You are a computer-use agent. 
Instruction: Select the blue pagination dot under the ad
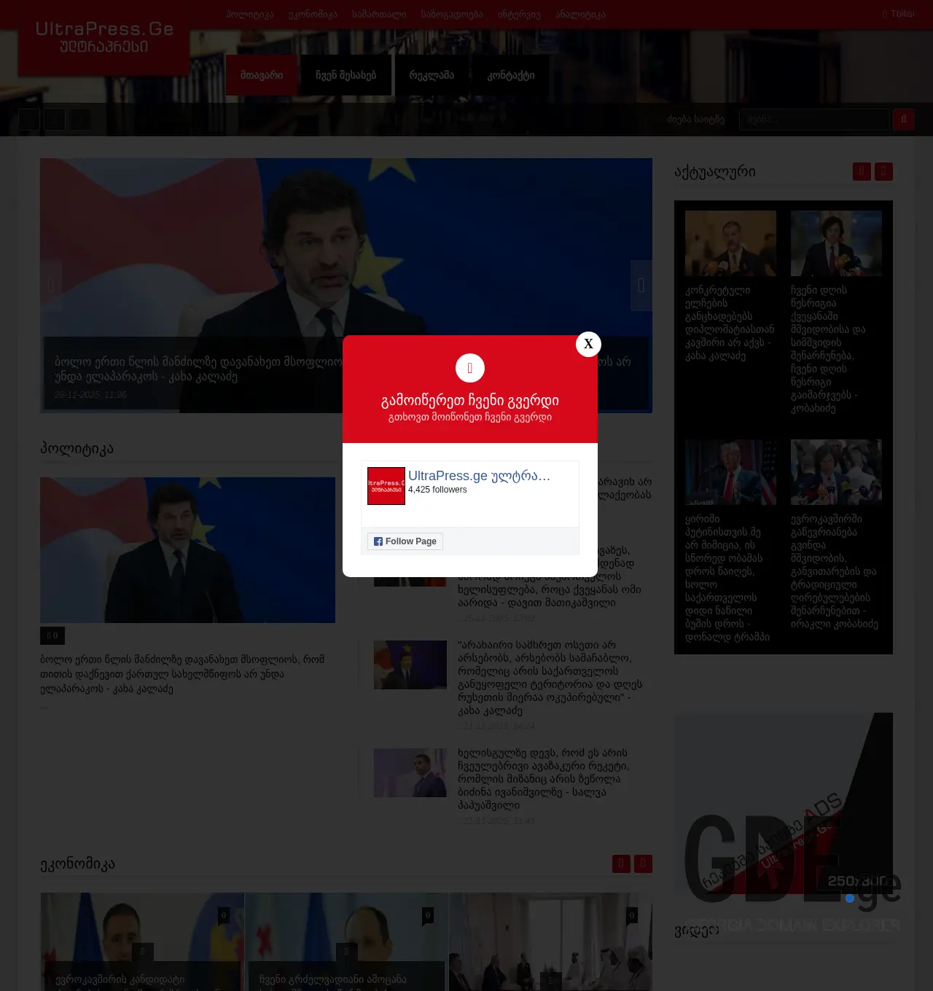[849, 898]
